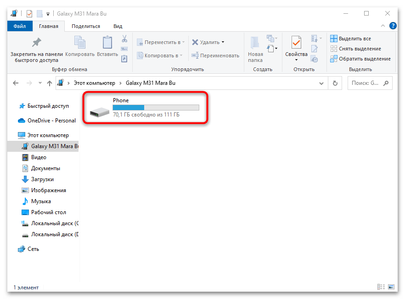Open the Delete dropdown arrow
The width and height of the screenshot is (405, 299).
click(x=223, y=42)
